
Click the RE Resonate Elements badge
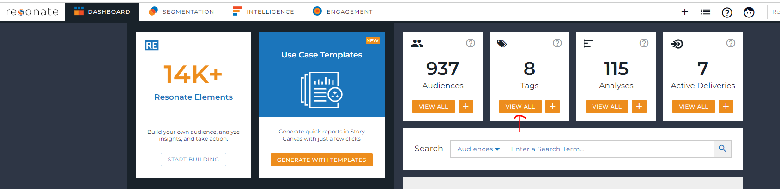(x=151, y=46)
